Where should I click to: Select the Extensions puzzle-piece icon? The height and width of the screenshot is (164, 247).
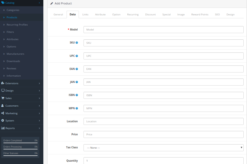(x=3, y=83)
